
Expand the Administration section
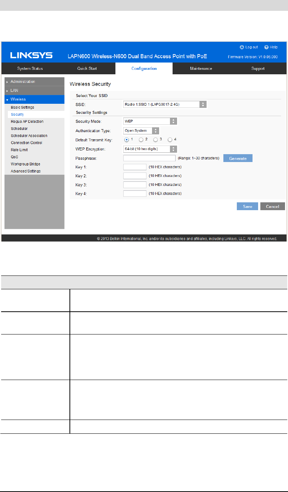[35, 81]
